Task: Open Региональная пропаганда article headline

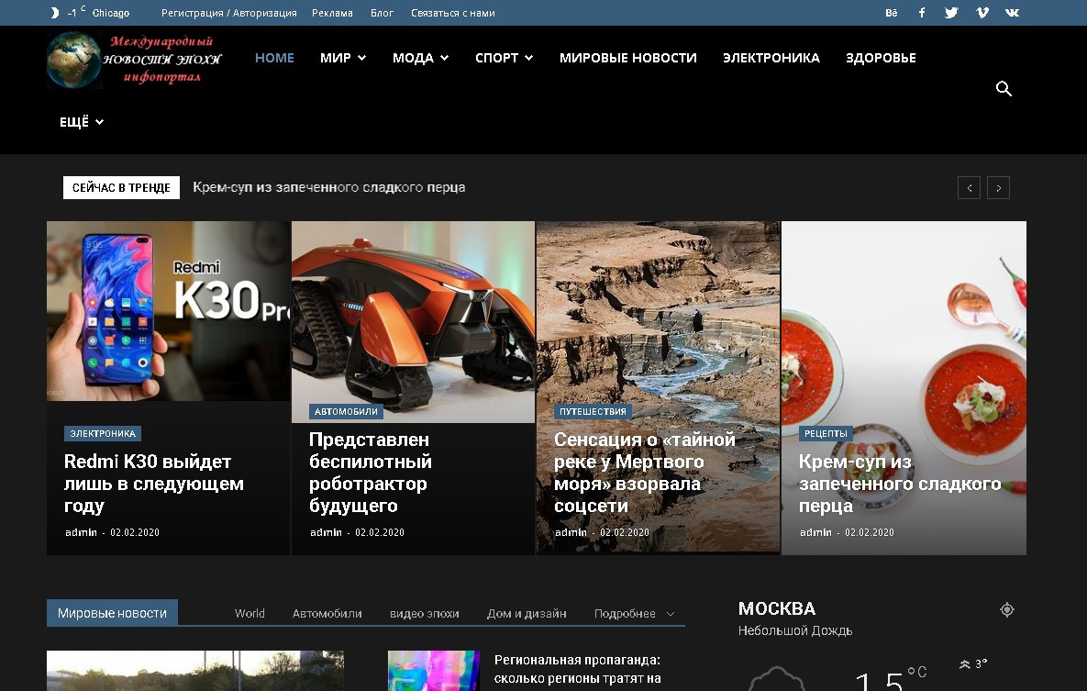Action: point(578,669)
